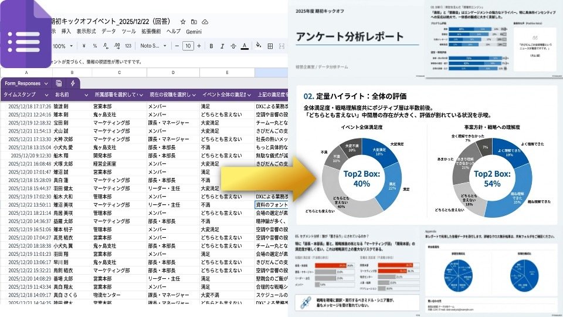Select column B header

(72, 72)
